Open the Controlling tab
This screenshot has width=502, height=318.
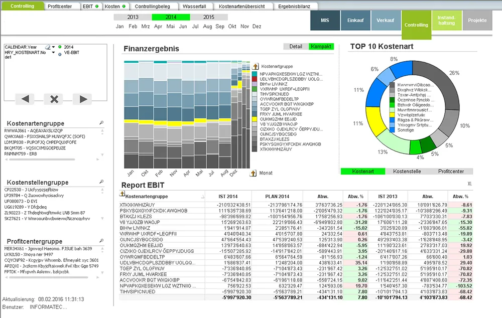(x=23, y=6)
